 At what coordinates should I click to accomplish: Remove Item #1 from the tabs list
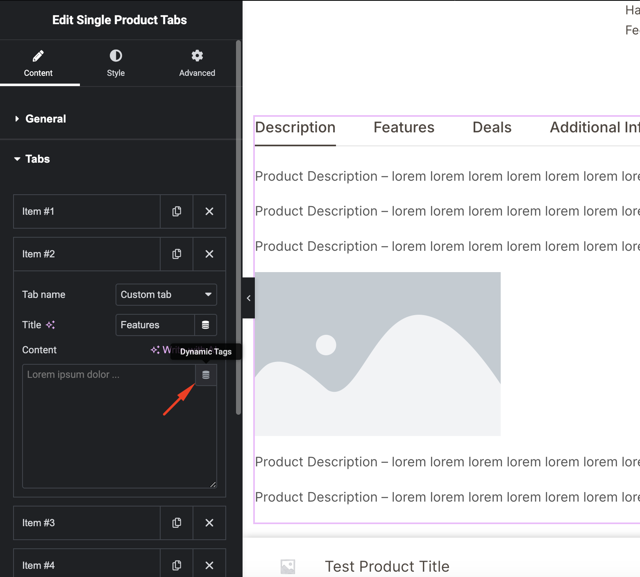tap(209, 211)
